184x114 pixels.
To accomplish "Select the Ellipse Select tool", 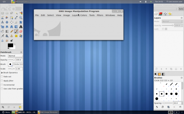I will click(7, 13).
